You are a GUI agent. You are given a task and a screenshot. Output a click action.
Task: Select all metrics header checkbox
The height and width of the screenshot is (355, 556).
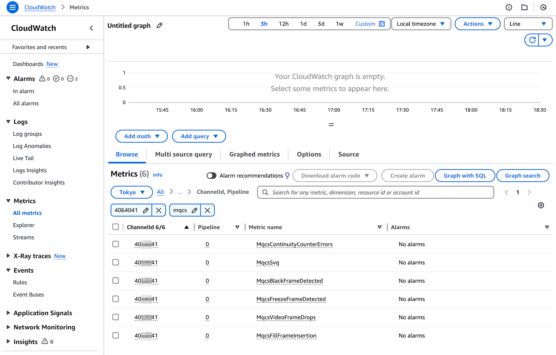pos(116,227)
